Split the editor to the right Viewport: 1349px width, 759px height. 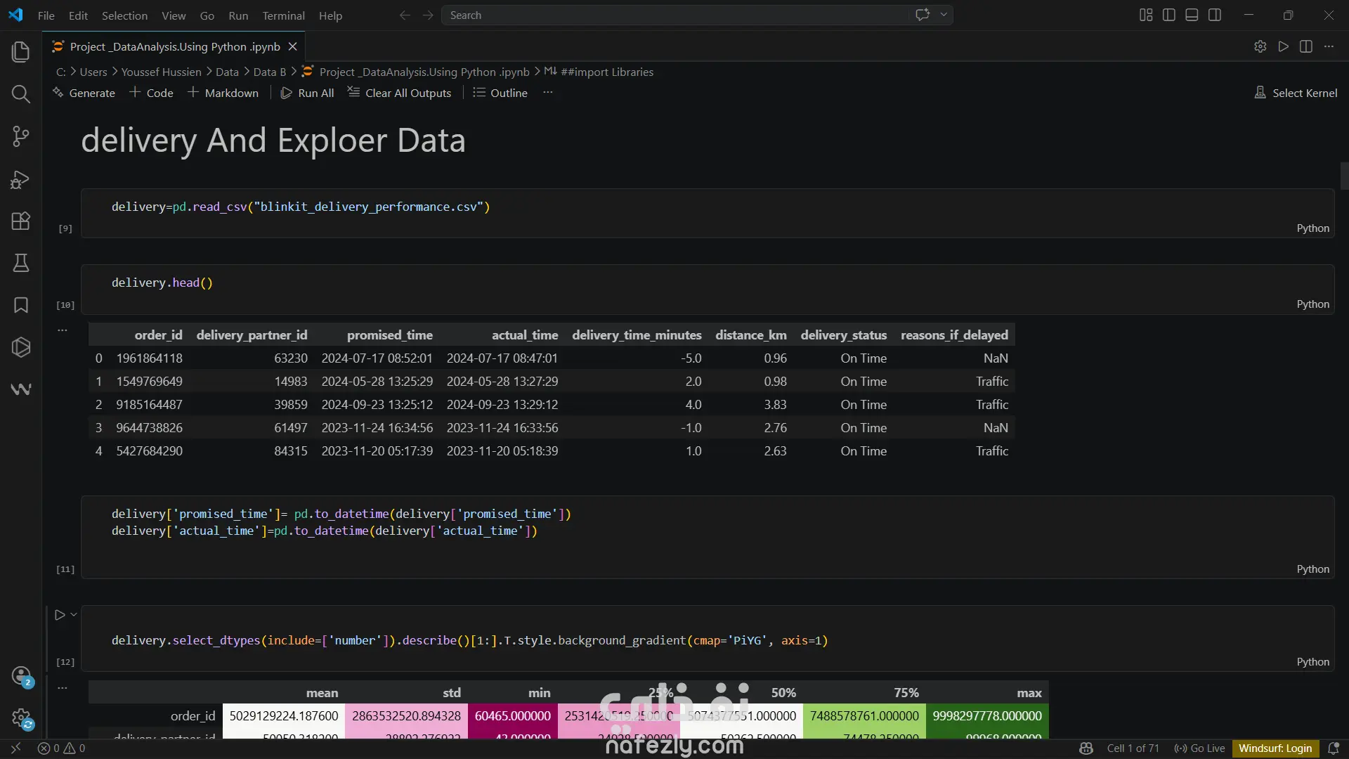coord(1306,46)
